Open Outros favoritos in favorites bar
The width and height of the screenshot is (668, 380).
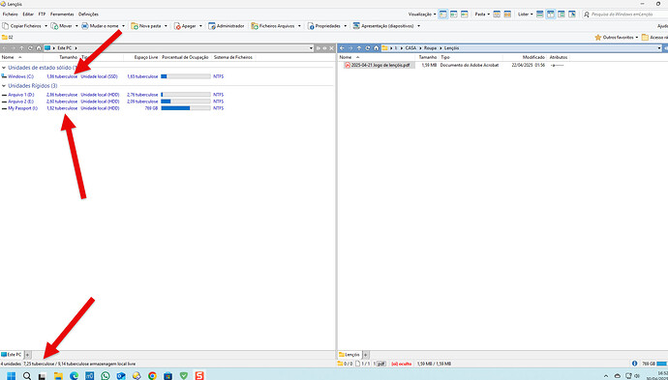point(617,38)
